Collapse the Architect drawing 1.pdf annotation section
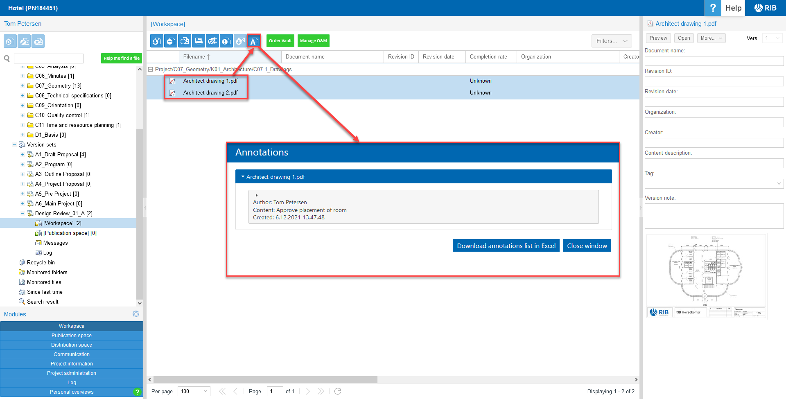Screen dimensions: 786x399 tap(243, 177)
